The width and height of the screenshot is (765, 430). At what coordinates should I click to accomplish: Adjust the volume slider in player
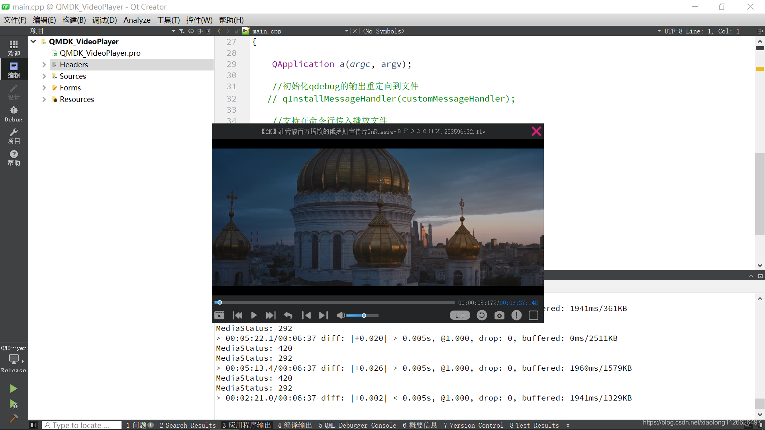click(363, 315)
